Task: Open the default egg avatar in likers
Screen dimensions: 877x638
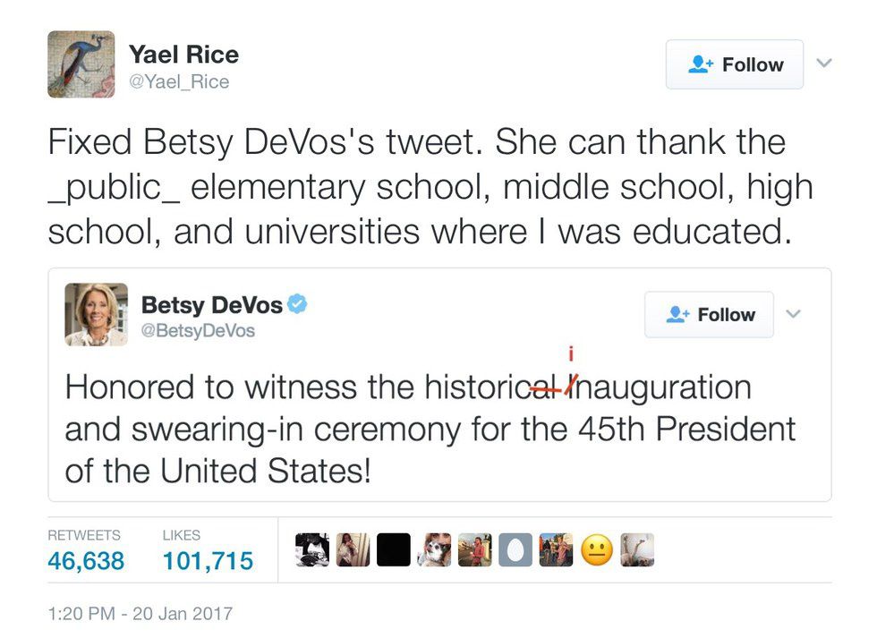Action: (x=515, y=549)
